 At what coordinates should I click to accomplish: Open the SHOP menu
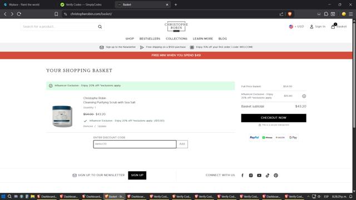pos(130,39)
